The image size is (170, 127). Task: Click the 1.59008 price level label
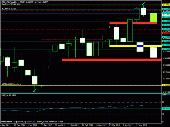[166, 37]
